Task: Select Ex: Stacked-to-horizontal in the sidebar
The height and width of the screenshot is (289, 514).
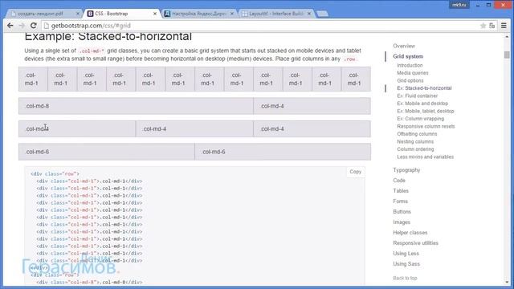Action: (x=424, y=88)
